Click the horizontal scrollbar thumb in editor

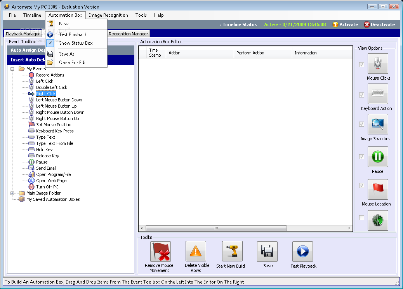[x=216, y=228]
